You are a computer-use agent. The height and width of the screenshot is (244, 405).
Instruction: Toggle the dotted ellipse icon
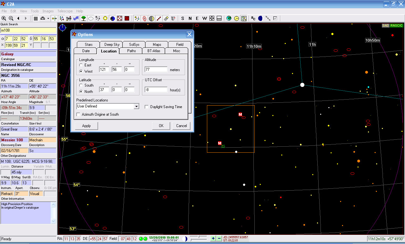point(91,18)
